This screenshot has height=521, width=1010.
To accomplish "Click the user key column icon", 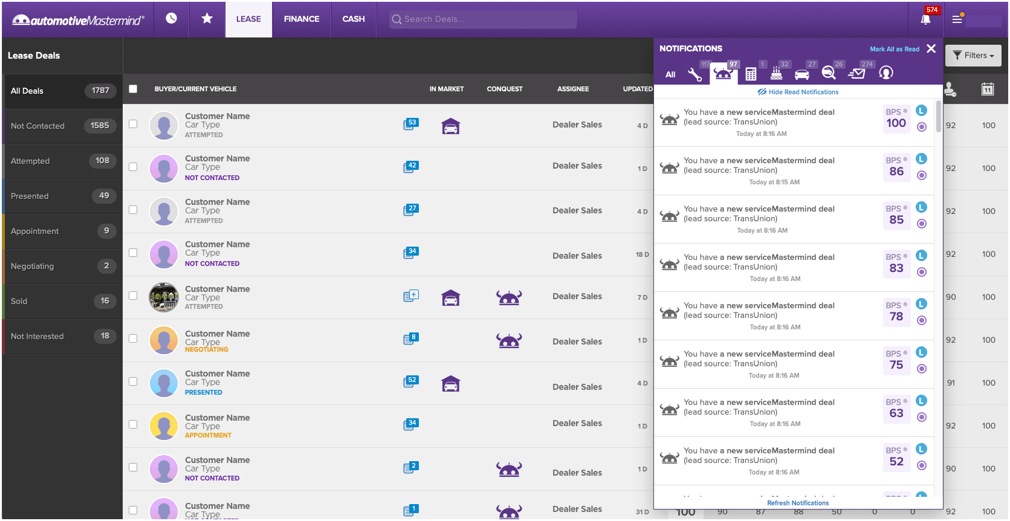I will (950, 89).
